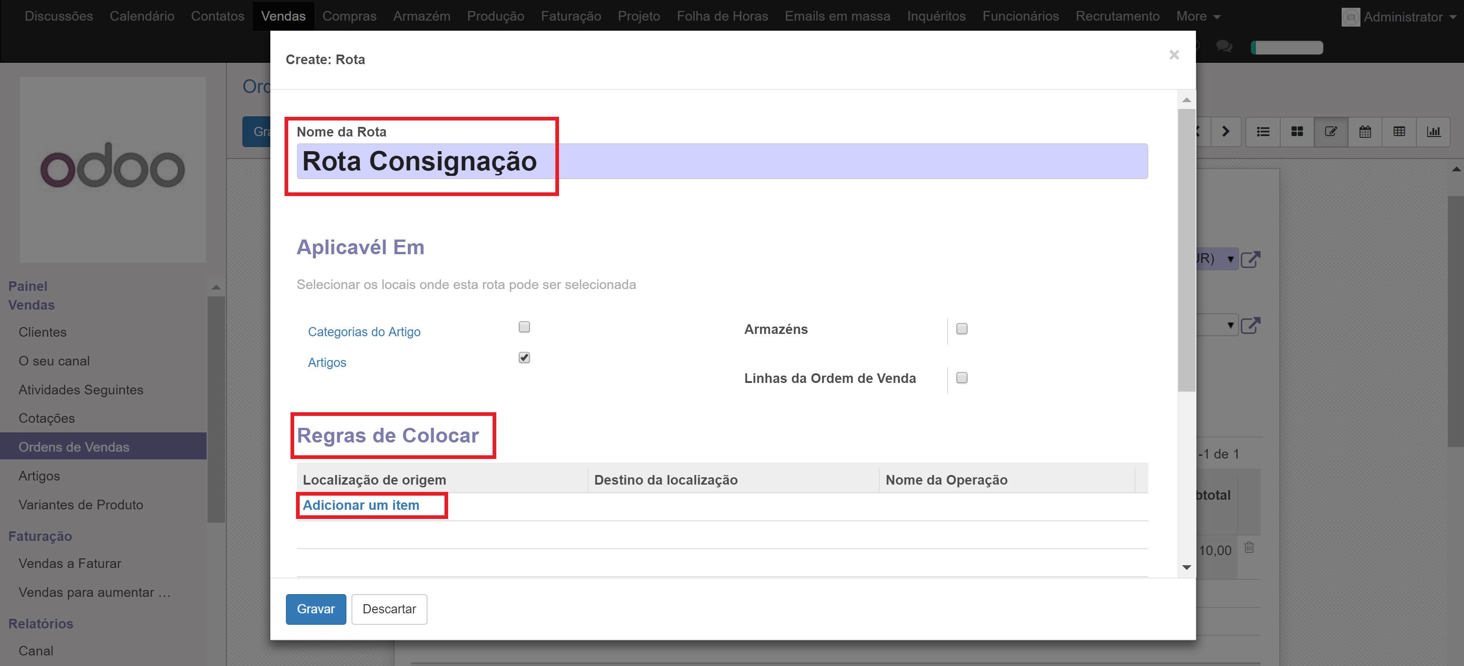Open the chat conversations icon
The height and width of the screenshot is (666, 1464).
pyautogui.click(x=1224, y=47)
